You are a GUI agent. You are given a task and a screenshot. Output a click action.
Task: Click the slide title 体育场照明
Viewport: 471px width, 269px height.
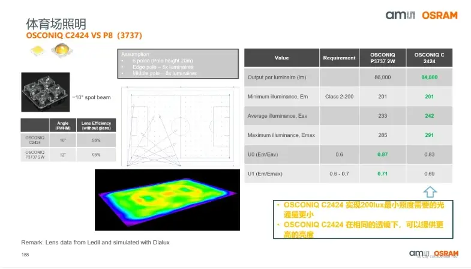(x=56, y=24)
